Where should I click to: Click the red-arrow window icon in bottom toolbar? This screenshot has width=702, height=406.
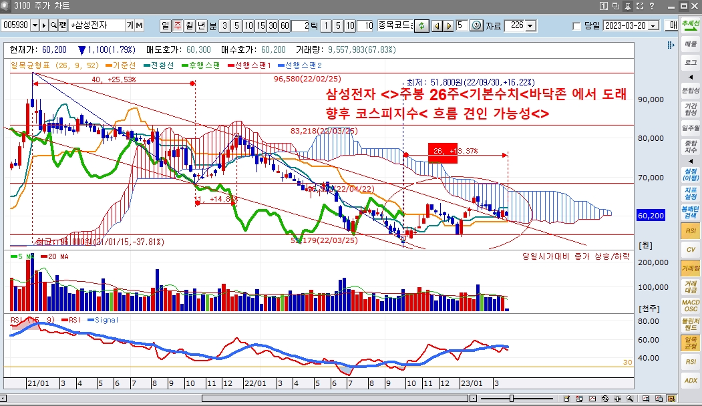point(579,399)
